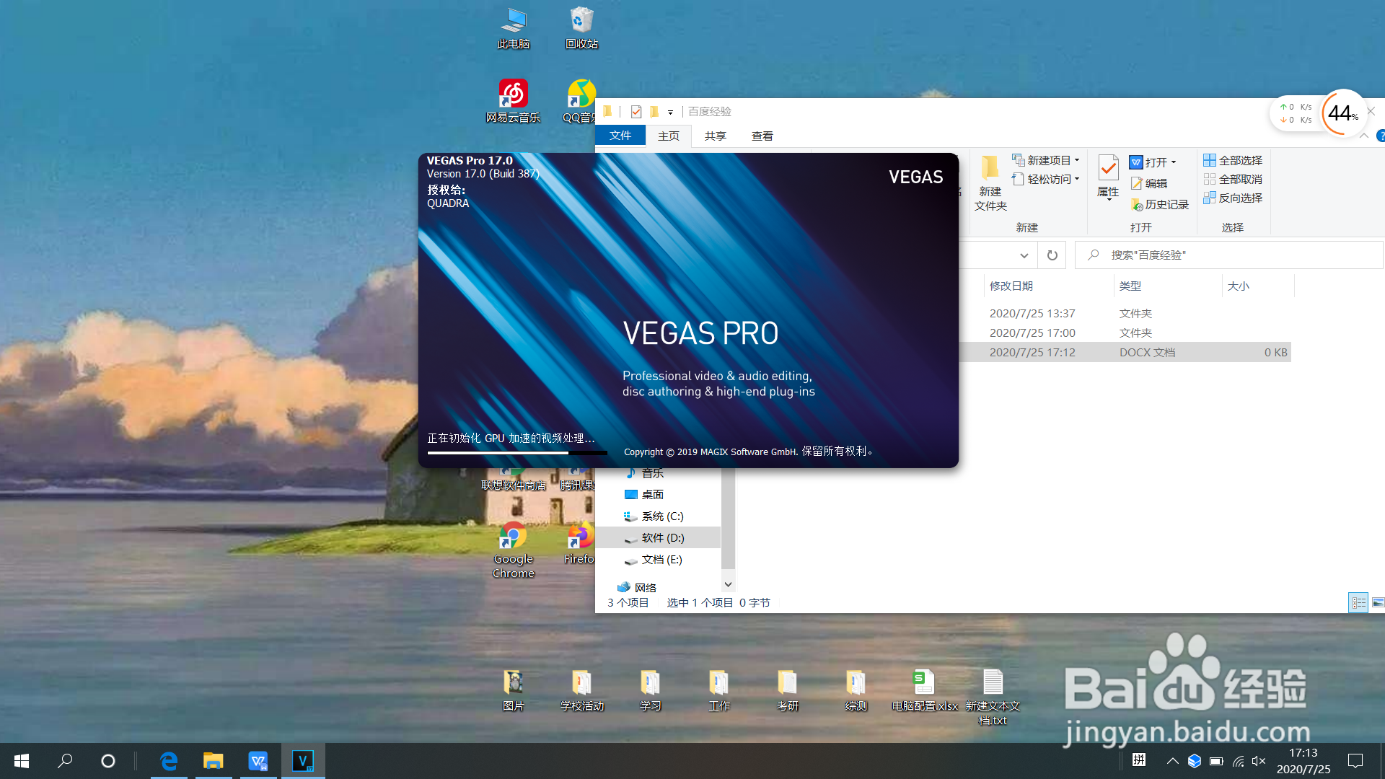1385x779 pixels.
Task: Open quick access toolbar customize arrow
Action: [670, 113]
